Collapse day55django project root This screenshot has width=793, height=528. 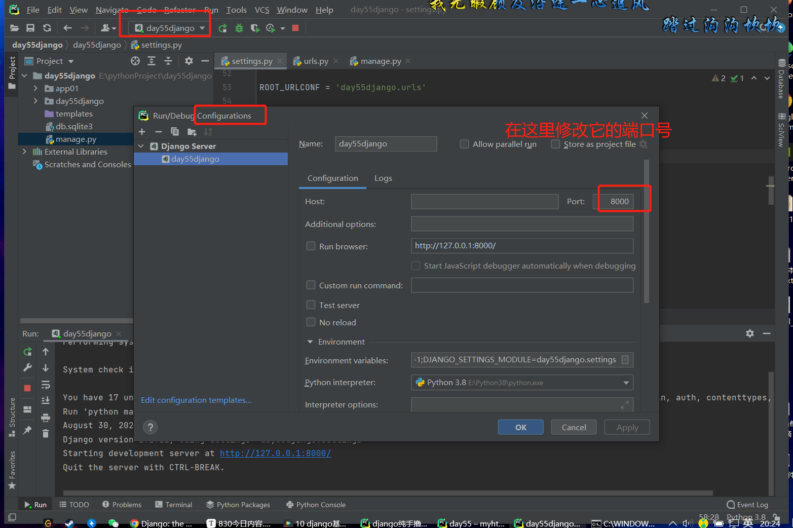click(24, 76)
